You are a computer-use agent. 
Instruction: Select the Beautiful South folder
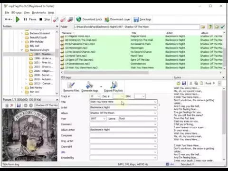[x=38, y=38]
